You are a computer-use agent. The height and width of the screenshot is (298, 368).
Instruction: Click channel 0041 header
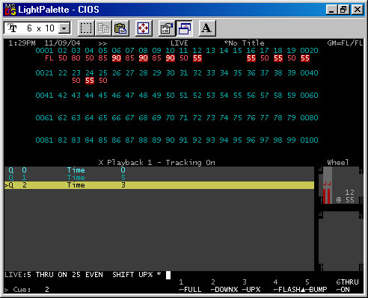point(44,96)
